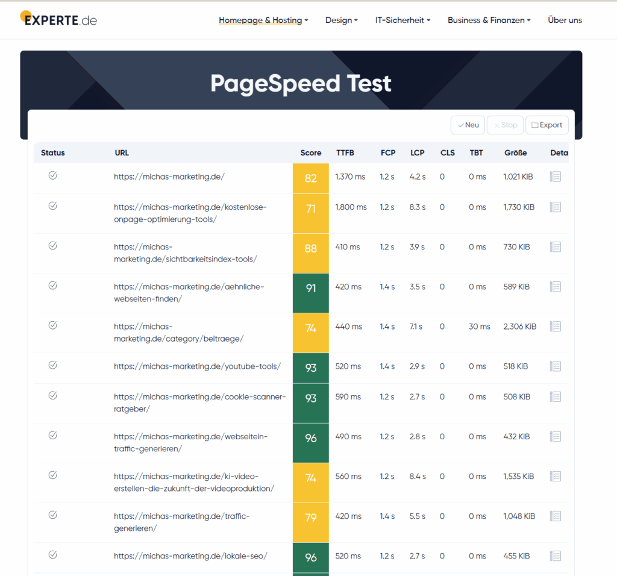This screenshot has width=617, height=576.
Task: Sort by Status column header
Action: (53, 152)
